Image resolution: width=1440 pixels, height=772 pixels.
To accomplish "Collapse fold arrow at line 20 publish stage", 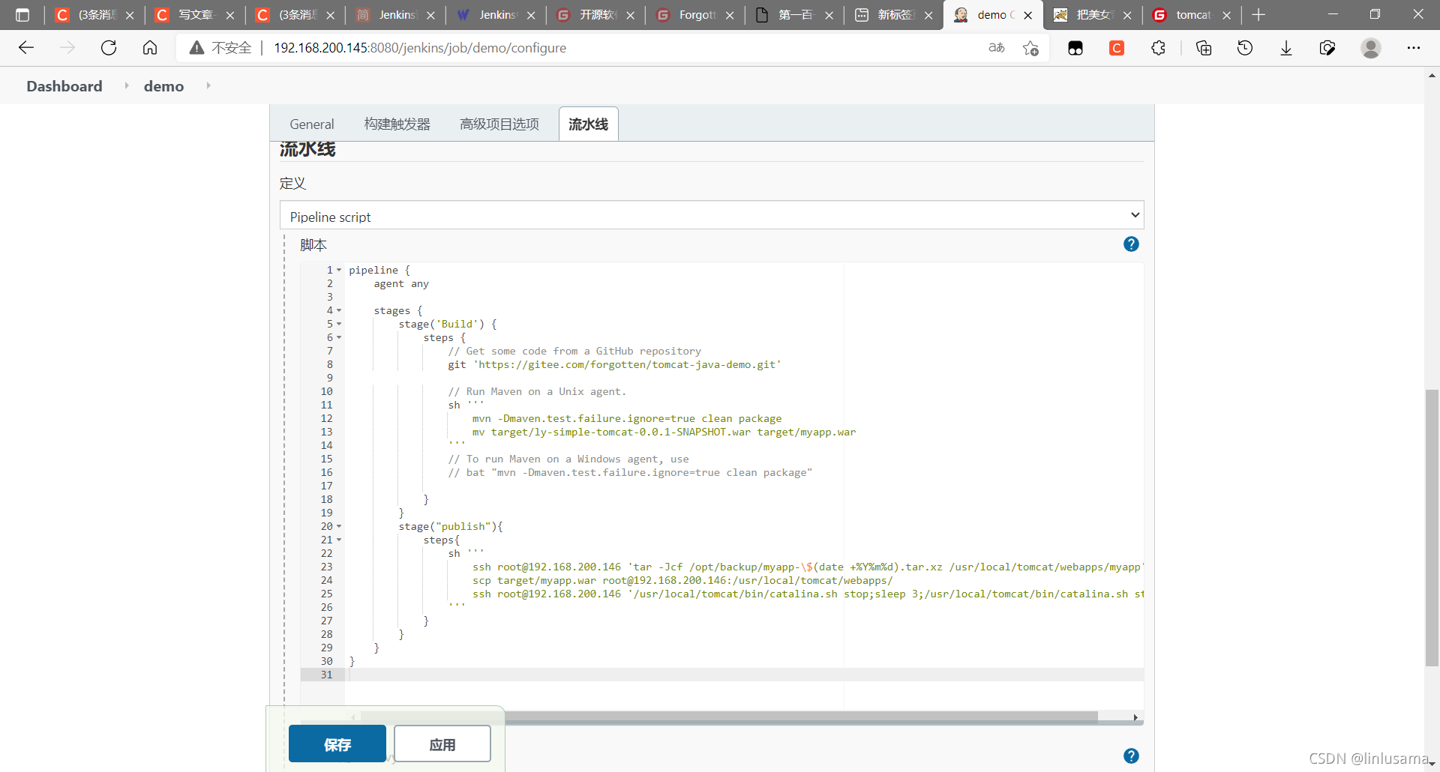I will pos(339,526).
